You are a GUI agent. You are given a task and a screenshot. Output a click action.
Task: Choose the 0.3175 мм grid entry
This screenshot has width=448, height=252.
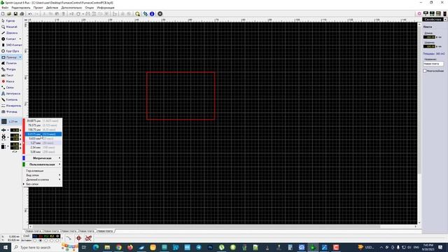pos(43,134)
